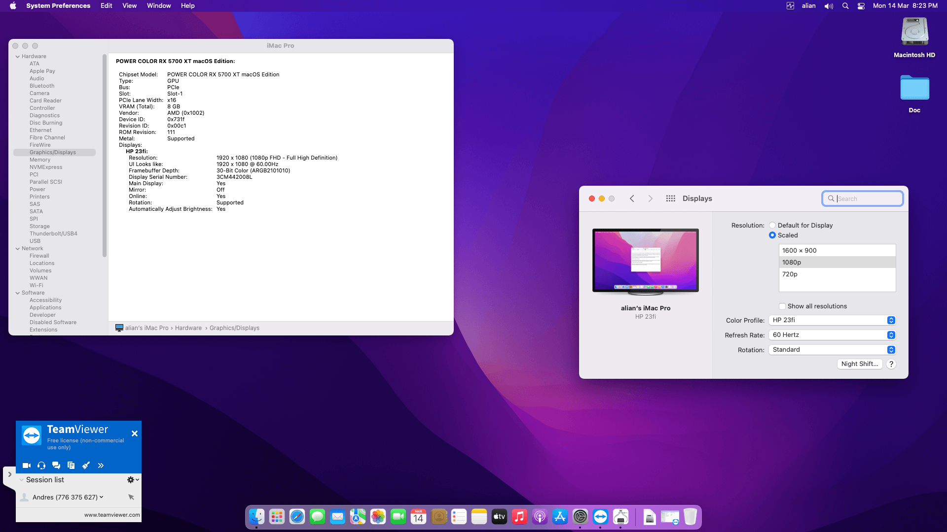Click the TeamViewer whiteboard brush icon
947x532 pixels.
tap(86, 465)
